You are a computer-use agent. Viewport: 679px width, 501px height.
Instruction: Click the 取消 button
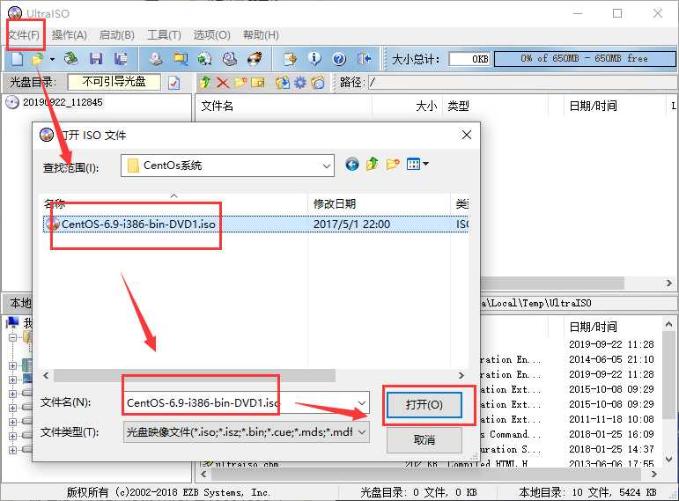(x=424, y=440)
